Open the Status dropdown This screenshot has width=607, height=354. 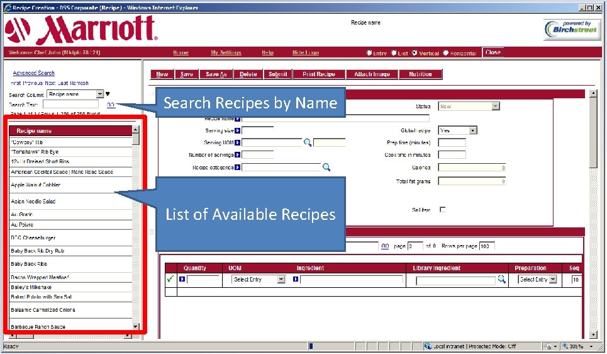[495, 106]
